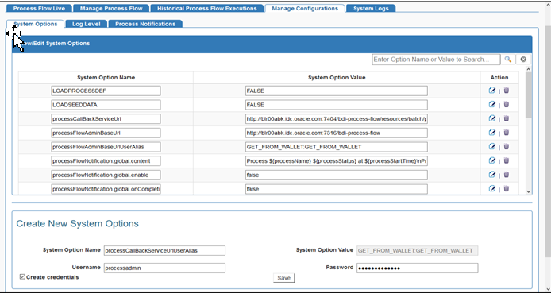Click the FALSE value for LOADSEEDDATA
Image resolution: width=551 pixels, height=293 pixels.
click(337, 105)
